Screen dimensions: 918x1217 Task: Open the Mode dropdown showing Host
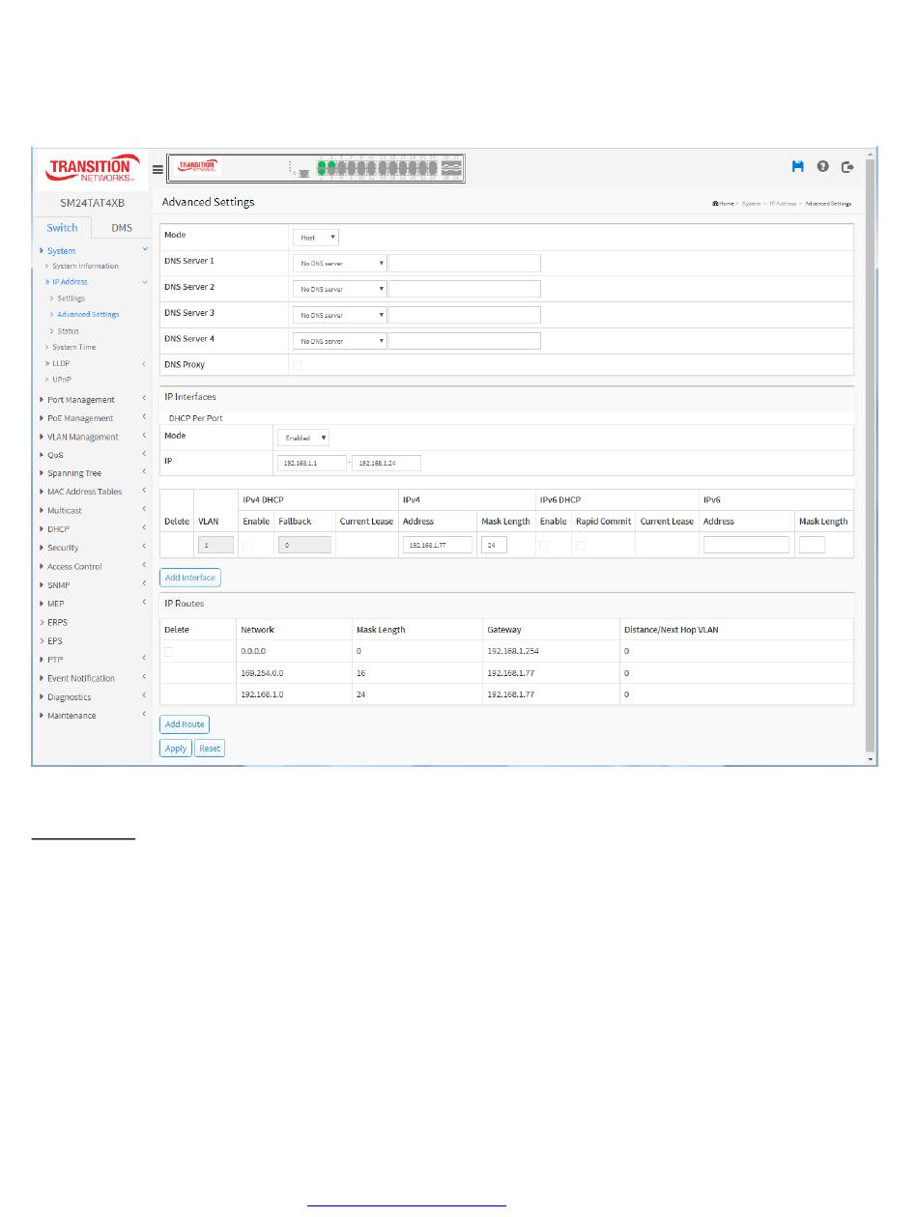point(315,237)
